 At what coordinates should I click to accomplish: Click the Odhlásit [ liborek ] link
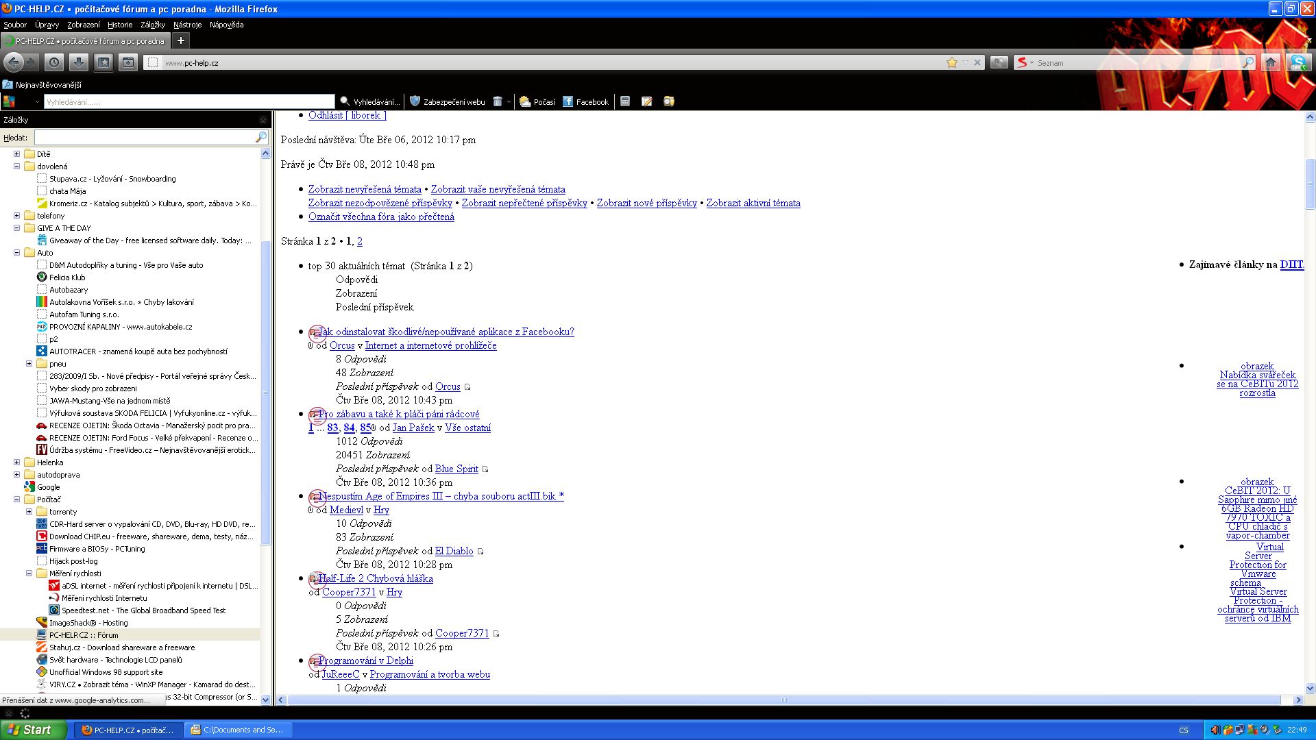click(348, 115)
